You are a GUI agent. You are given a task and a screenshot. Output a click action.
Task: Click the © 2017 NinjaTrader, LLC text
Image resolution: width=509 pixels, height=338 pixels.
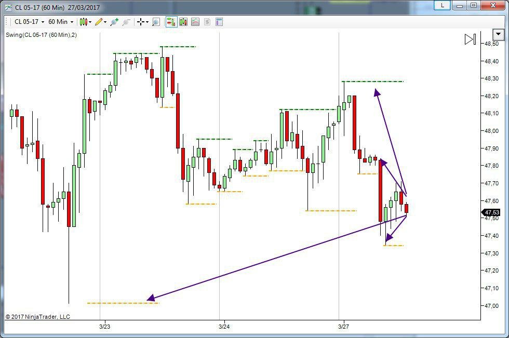(x=37, y=317)
